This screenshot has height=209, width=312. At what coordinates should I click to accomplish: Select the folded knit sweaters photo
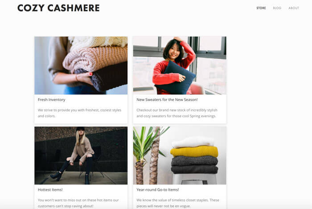click(x=81, y=65)
